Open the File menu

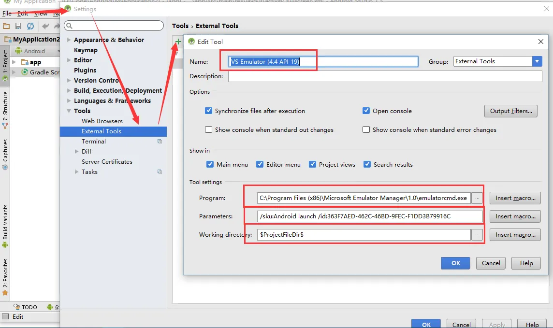7,14
